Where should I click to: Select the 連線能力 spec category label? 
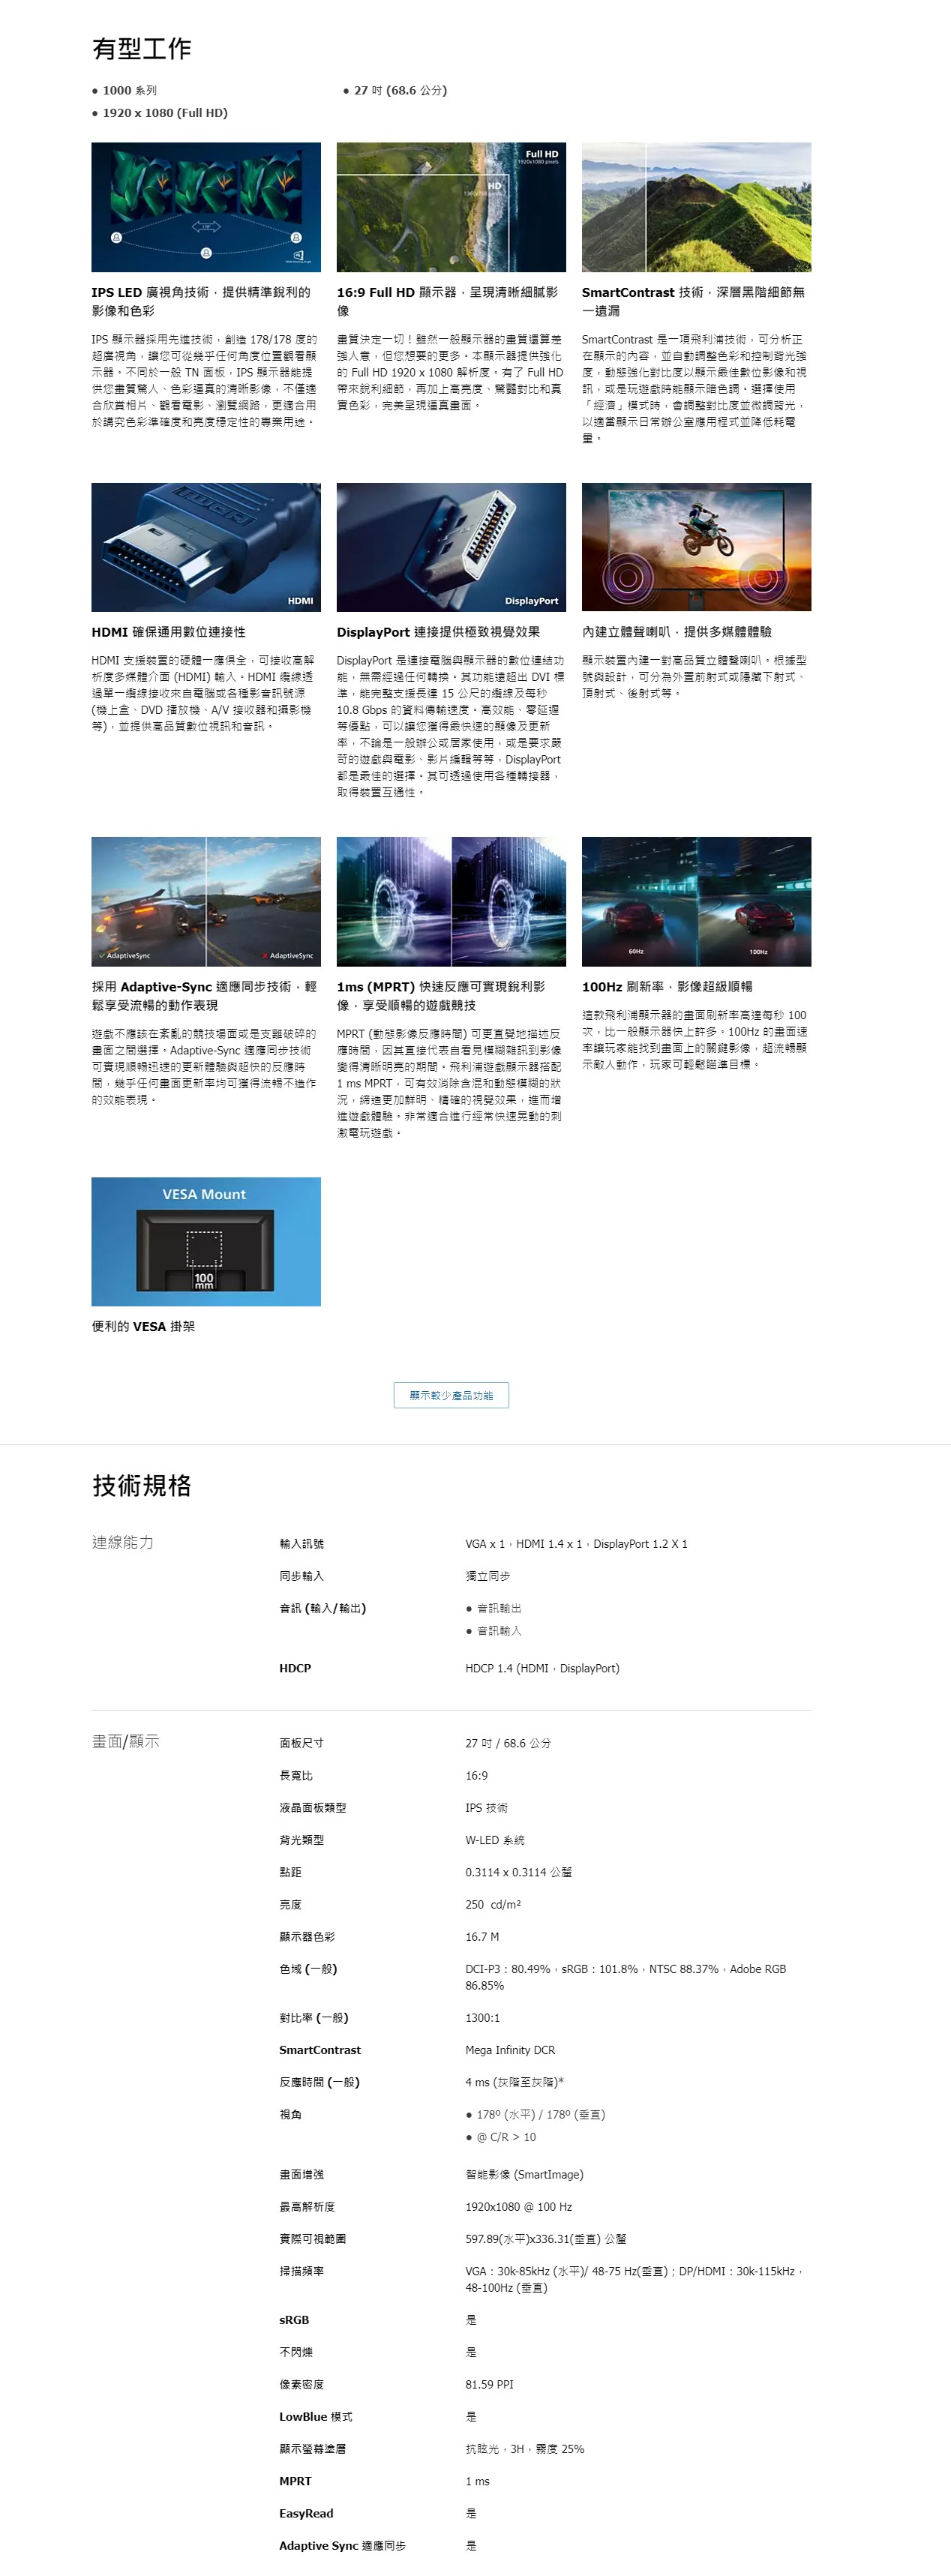(x=123, y=1542)
